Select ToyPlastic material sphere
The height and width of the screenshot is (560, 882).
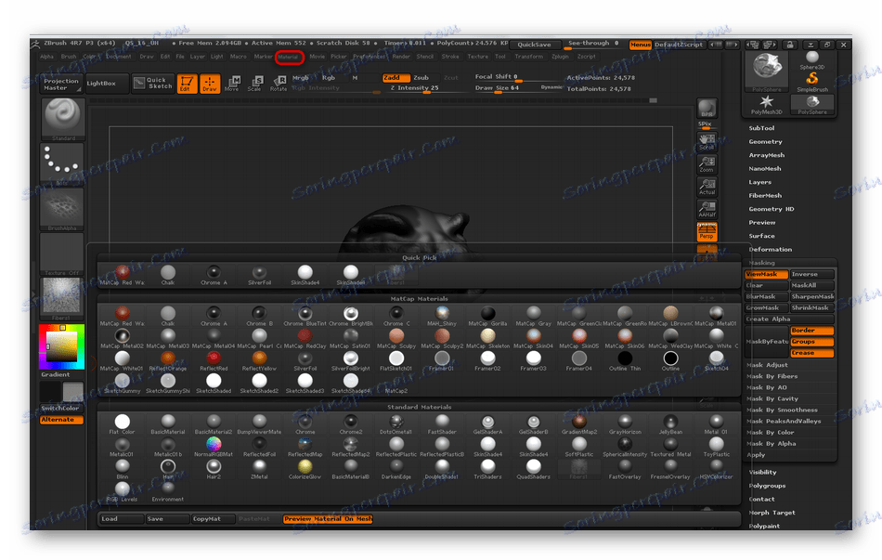(x=716, y=447)
